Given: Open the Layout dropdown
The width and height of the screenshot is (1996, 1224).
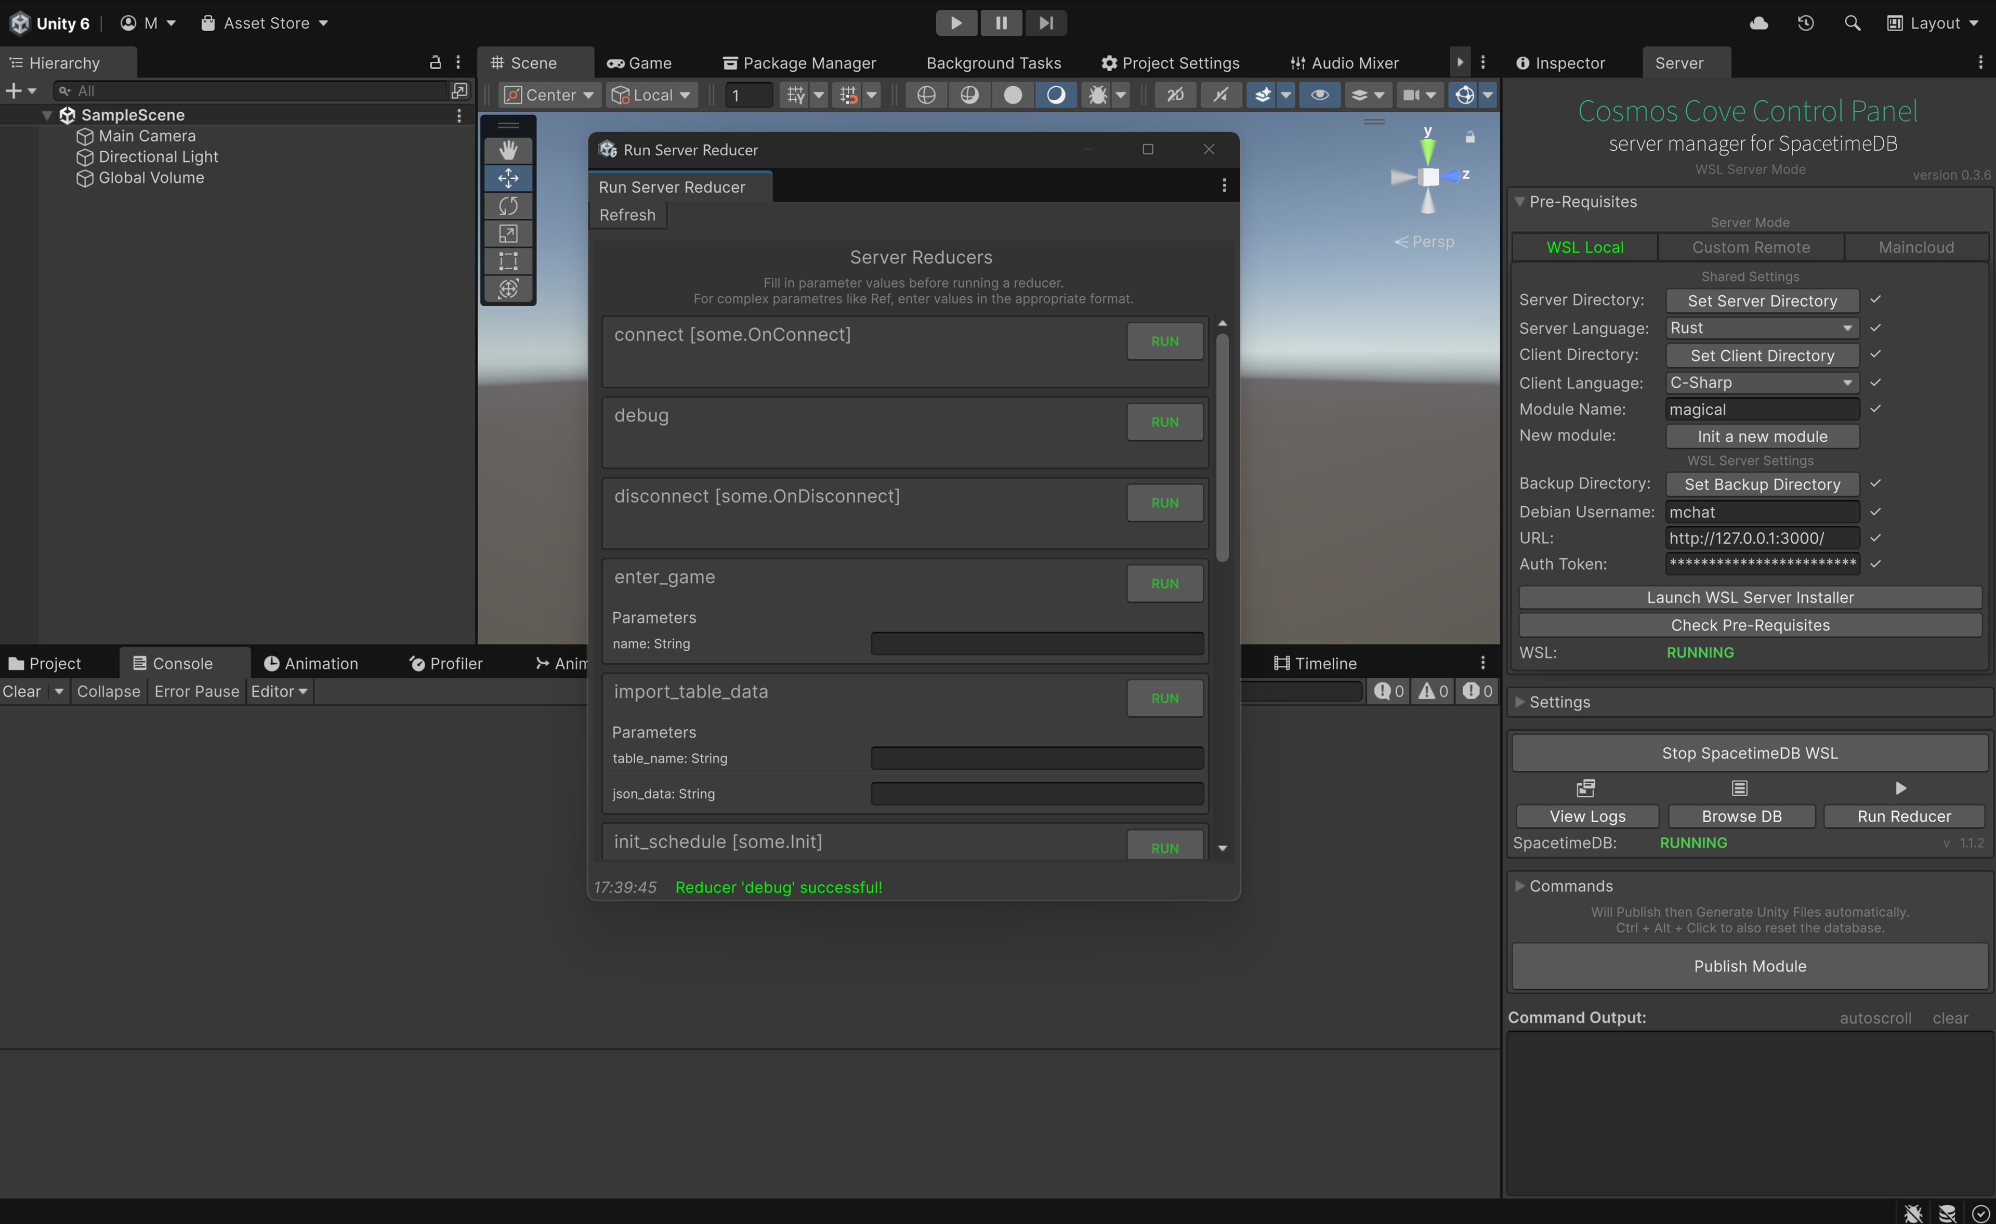Looking at the screenshot, I should tap(1933, 23).
